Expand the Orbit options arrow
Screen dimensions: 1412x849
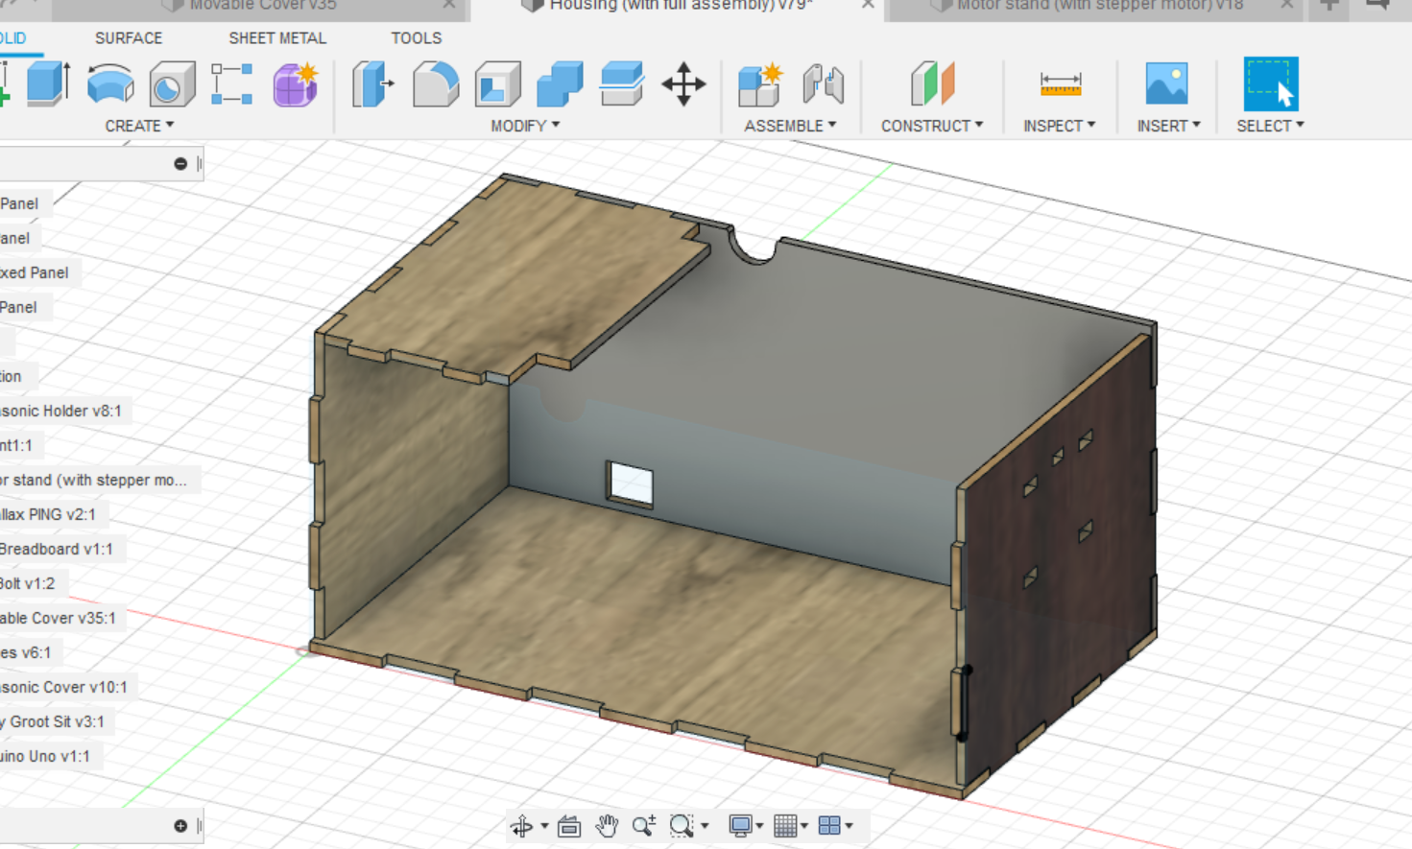(544, 826)
